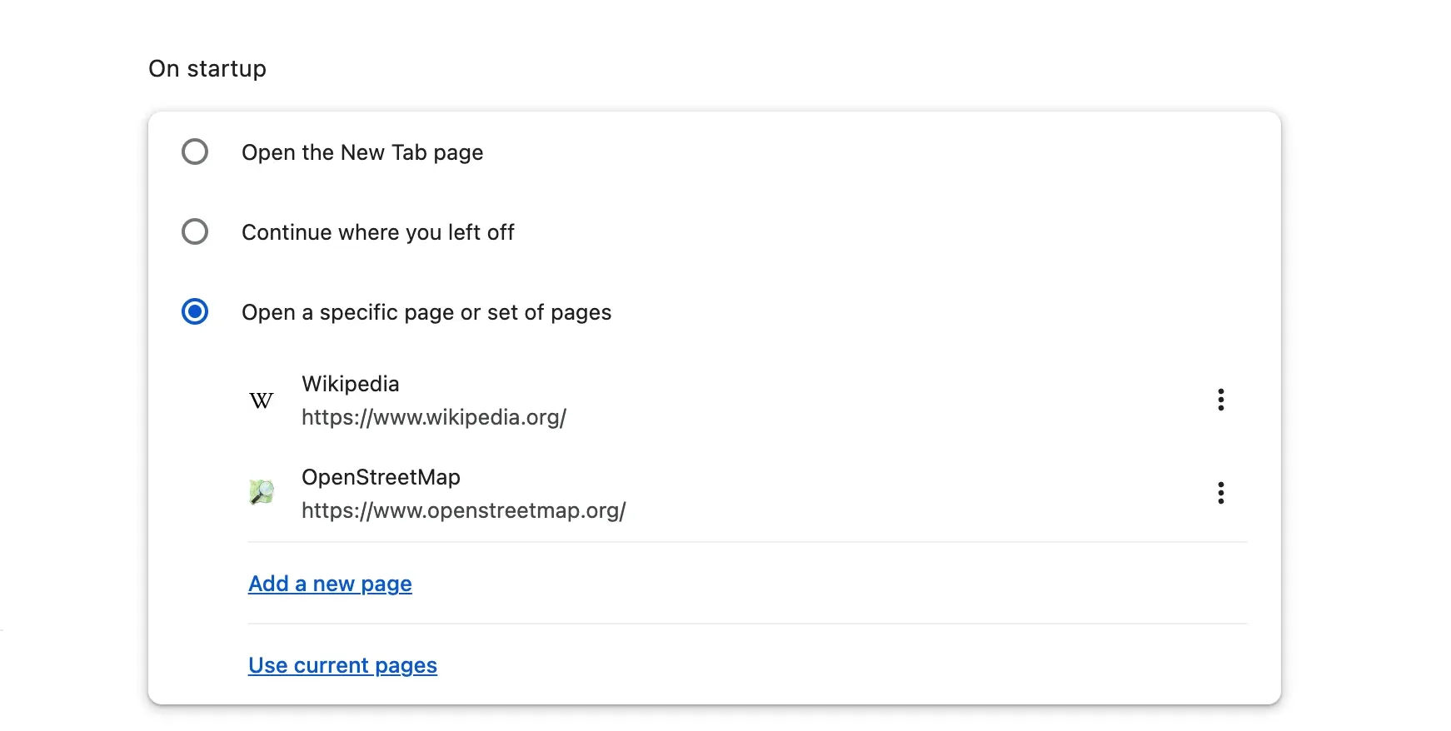Viewport: 1451px width, 731px height.
Task: Select Open the New Tab page radio
Action: click(x=195, y=152)
